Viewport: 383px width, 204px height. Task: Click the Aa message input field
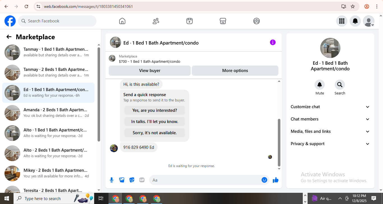(x=206, y=180)
